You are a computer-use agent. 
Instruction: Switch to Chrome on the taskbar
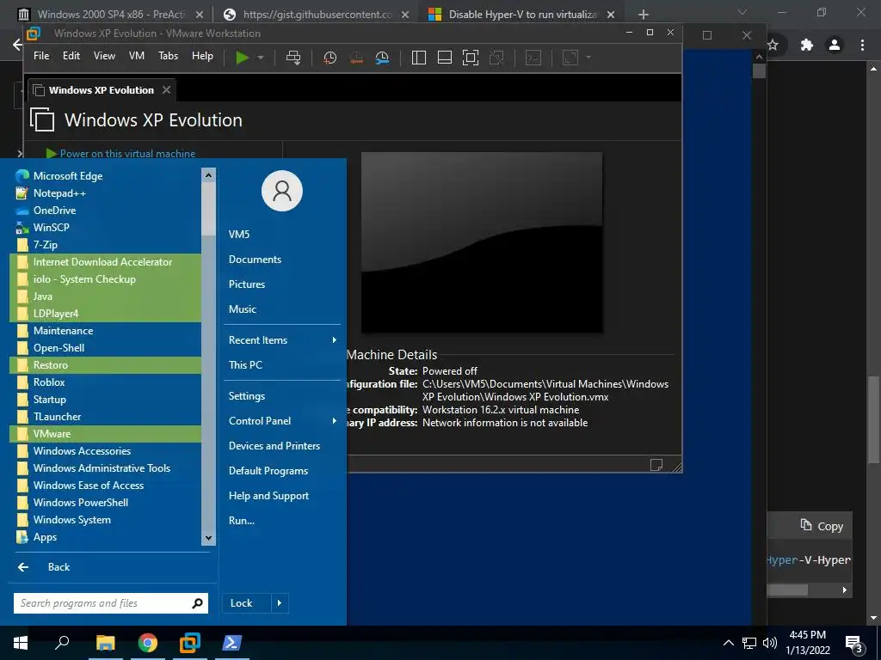click(x=148, y=643)
